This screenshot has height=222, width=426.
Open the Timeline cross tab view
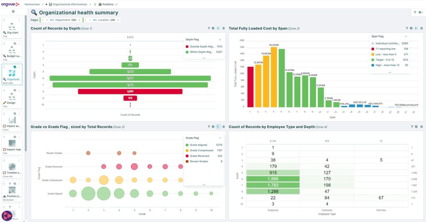point(12,168)
